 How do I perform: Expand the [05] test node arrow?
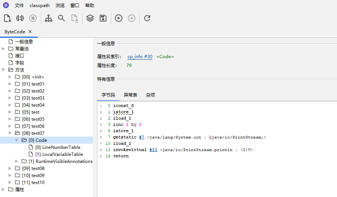click(x=10, y=112)
